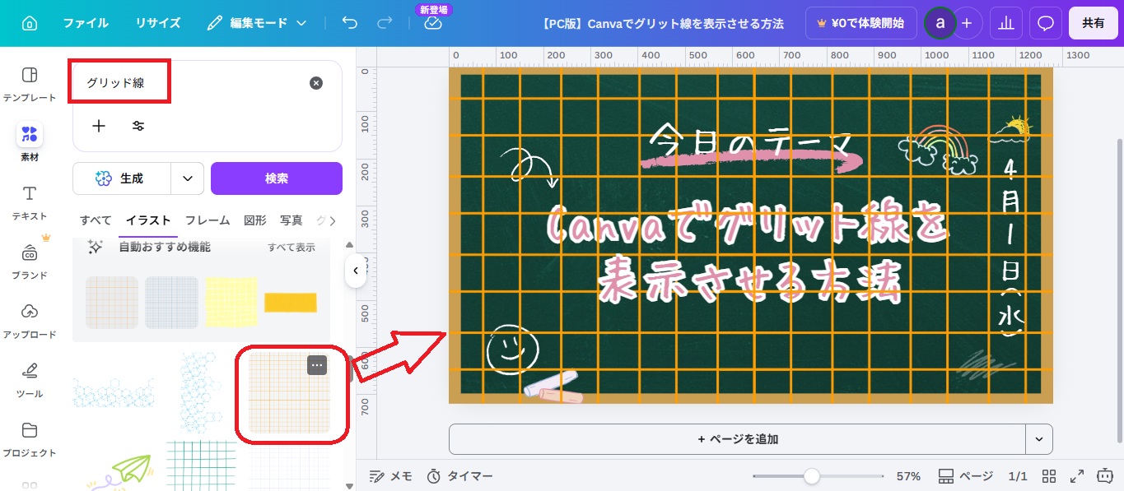Viewport: 1124px width, 491px height.
Task: Select the first beige grid thumbnail
Action: (112, 303)
